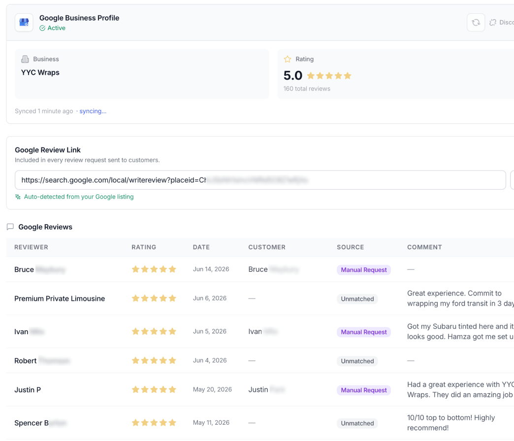Screen dimensions: 514x441
Task: Click the date Jun 4, 2026
Action: tap(210, 360)
